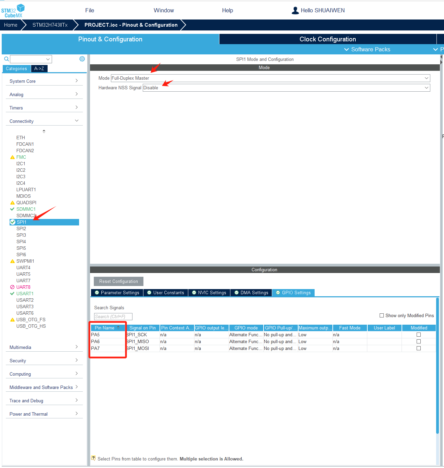Expand the Power and Thermal category
Screen dimensions: 444x468
[x=44, y=414]
